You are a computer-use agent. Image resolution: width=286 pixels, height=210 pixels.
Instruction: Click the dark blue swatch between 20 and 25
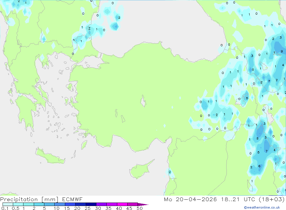pos(81,204)
